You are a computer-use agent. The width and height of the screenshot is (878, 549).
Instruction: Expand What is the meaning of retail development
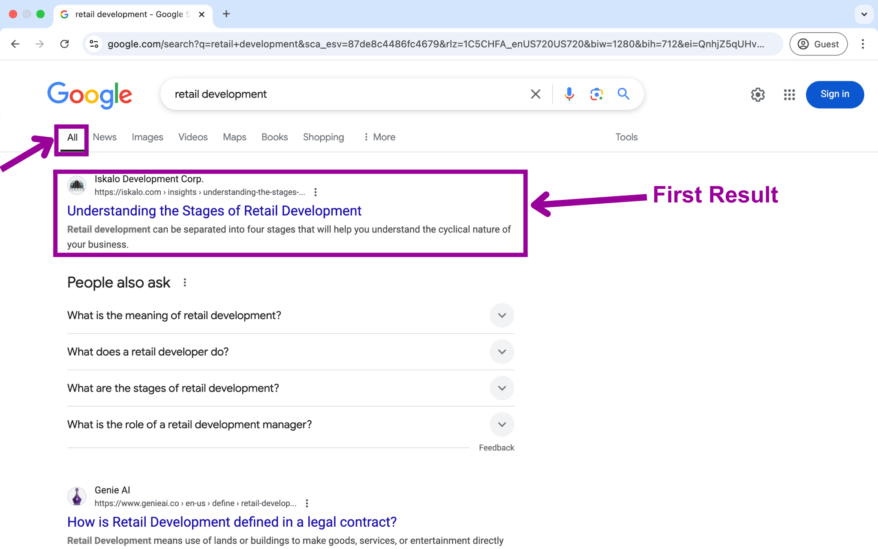coord(291,315)
